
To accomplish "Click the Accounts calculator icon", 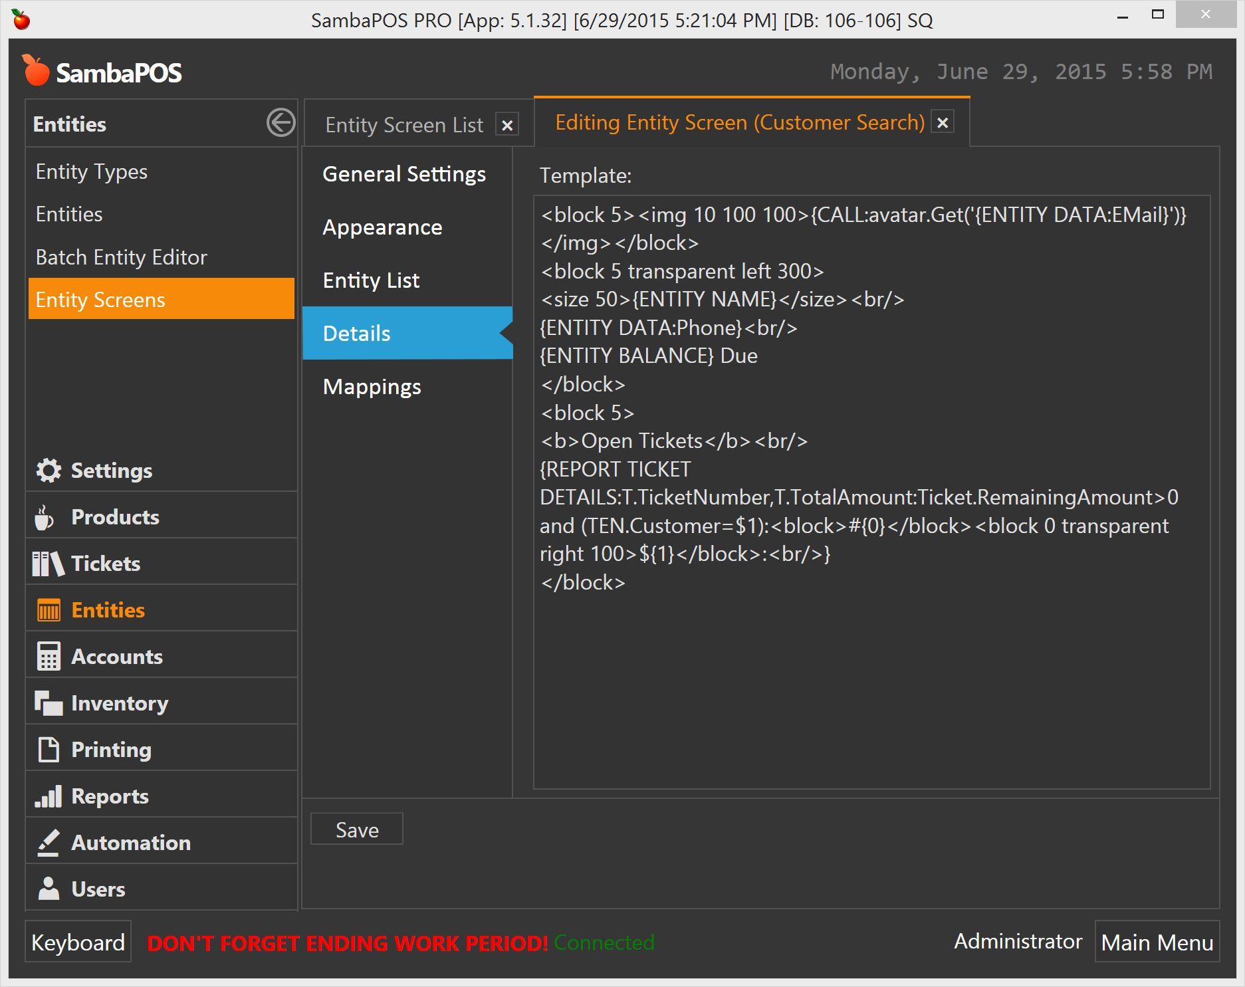I will [49, 657].
